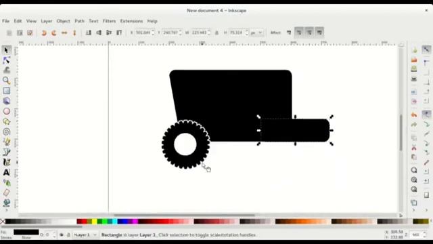433x244 pixels.
Task: Click the Stroke None indicator
Action: [x=26, y=238]
